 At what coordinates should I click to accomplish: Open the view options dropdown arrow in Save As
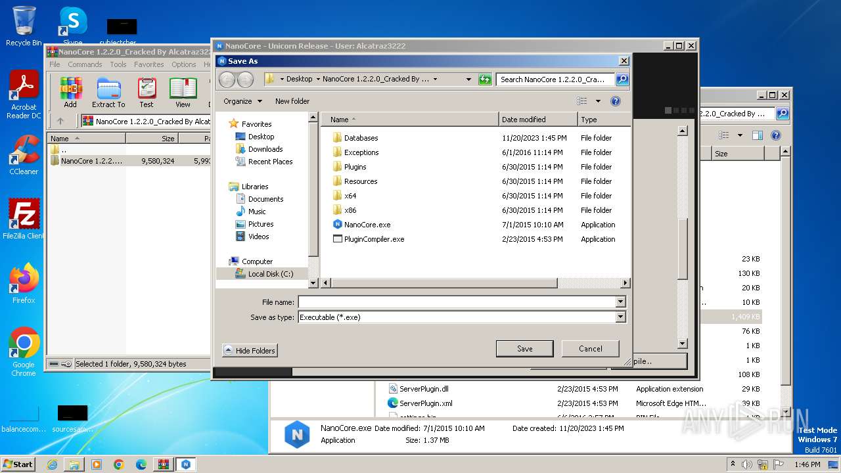point(598,101)
